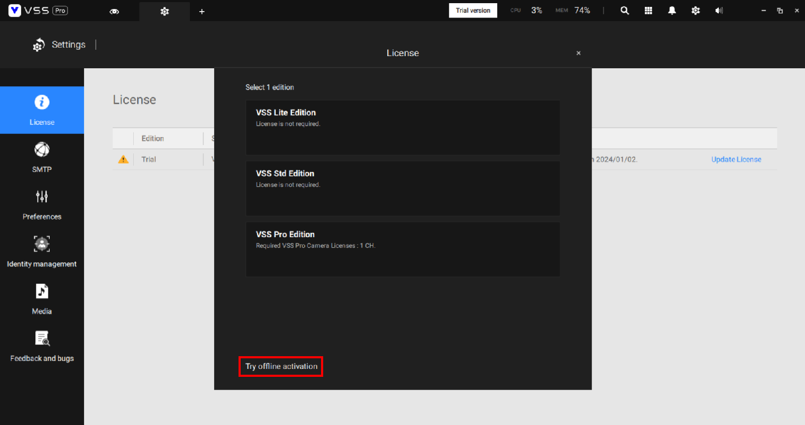Click the Edition column header
Image resolution: width=805 pixels, height=425 pixels.
click(x=153, y=139)
